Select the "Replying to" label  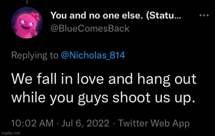pos(35,55)
